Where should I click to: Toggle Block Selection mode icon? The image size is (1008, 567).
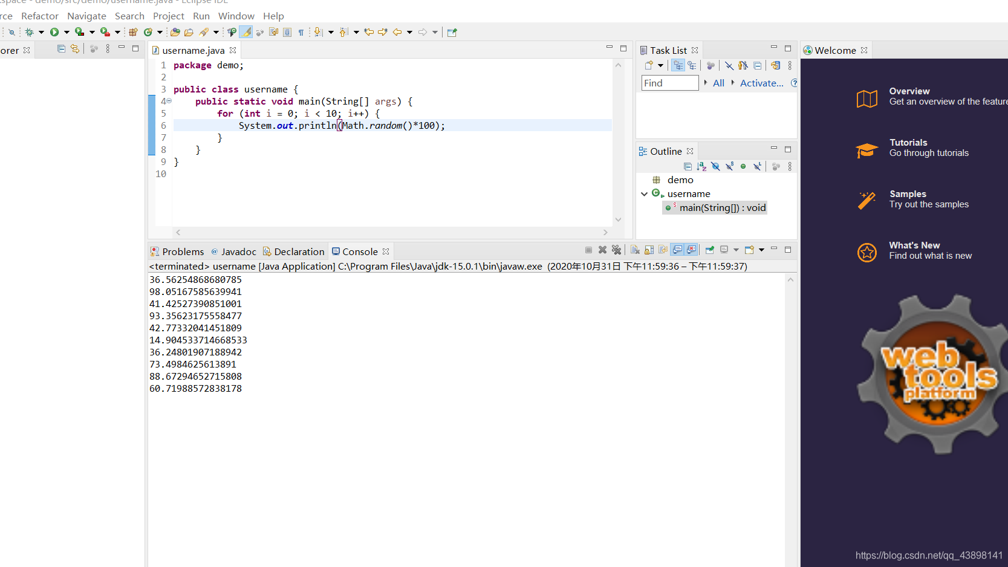coord(287,32)
